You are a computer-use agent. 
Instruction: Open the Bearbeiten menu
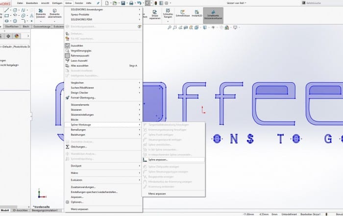tap(32, 3)
